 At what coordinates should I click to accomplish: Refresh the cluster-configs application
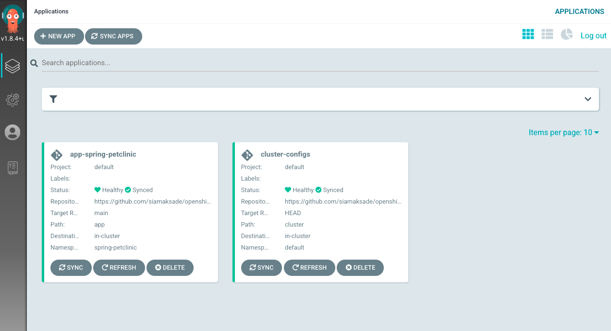tap(309, 268)
